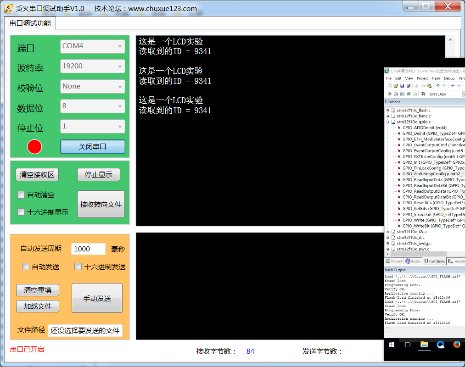
Task: Open Firefox from the taskbar
Action: (x=457, y=345)
